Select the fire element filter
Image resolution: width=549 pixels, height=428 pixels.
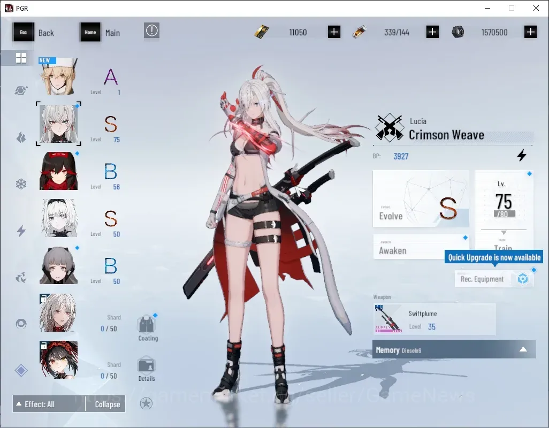21,137
